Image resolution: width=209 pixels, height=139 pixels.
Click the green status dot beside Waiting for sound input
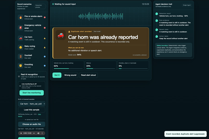(53, 4)
